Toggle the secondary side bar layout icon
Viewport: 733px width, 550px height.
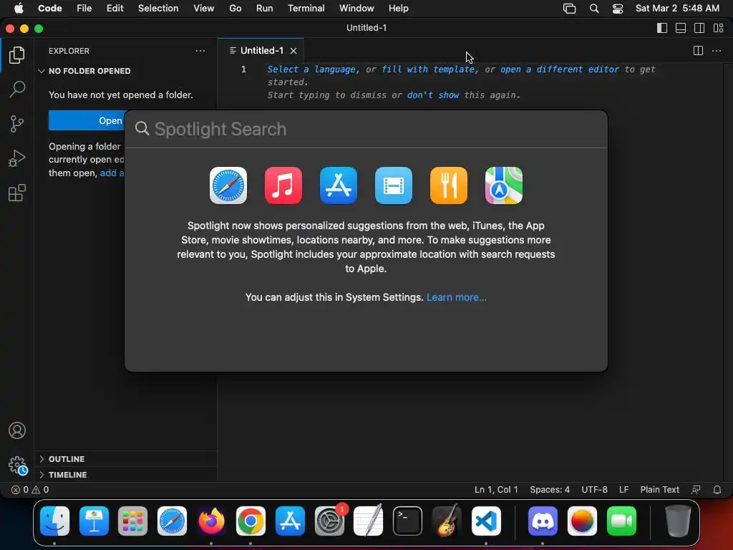(x=699, y=28)
